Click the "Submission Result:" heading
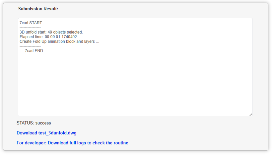This screenshot has width=273, height=155. [x=38, y=9]
